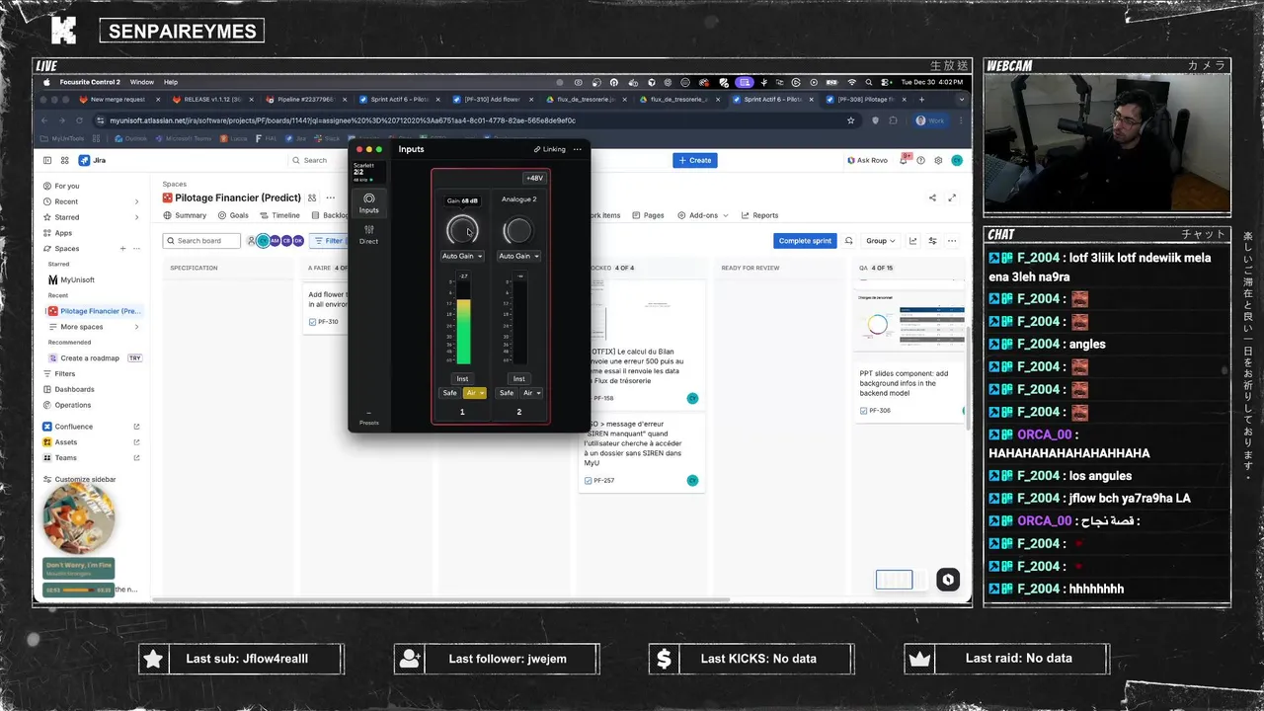1264x711 pixels.
Task: Enter full screen board view
Action: pyautogui.click(x=952, y=197)
